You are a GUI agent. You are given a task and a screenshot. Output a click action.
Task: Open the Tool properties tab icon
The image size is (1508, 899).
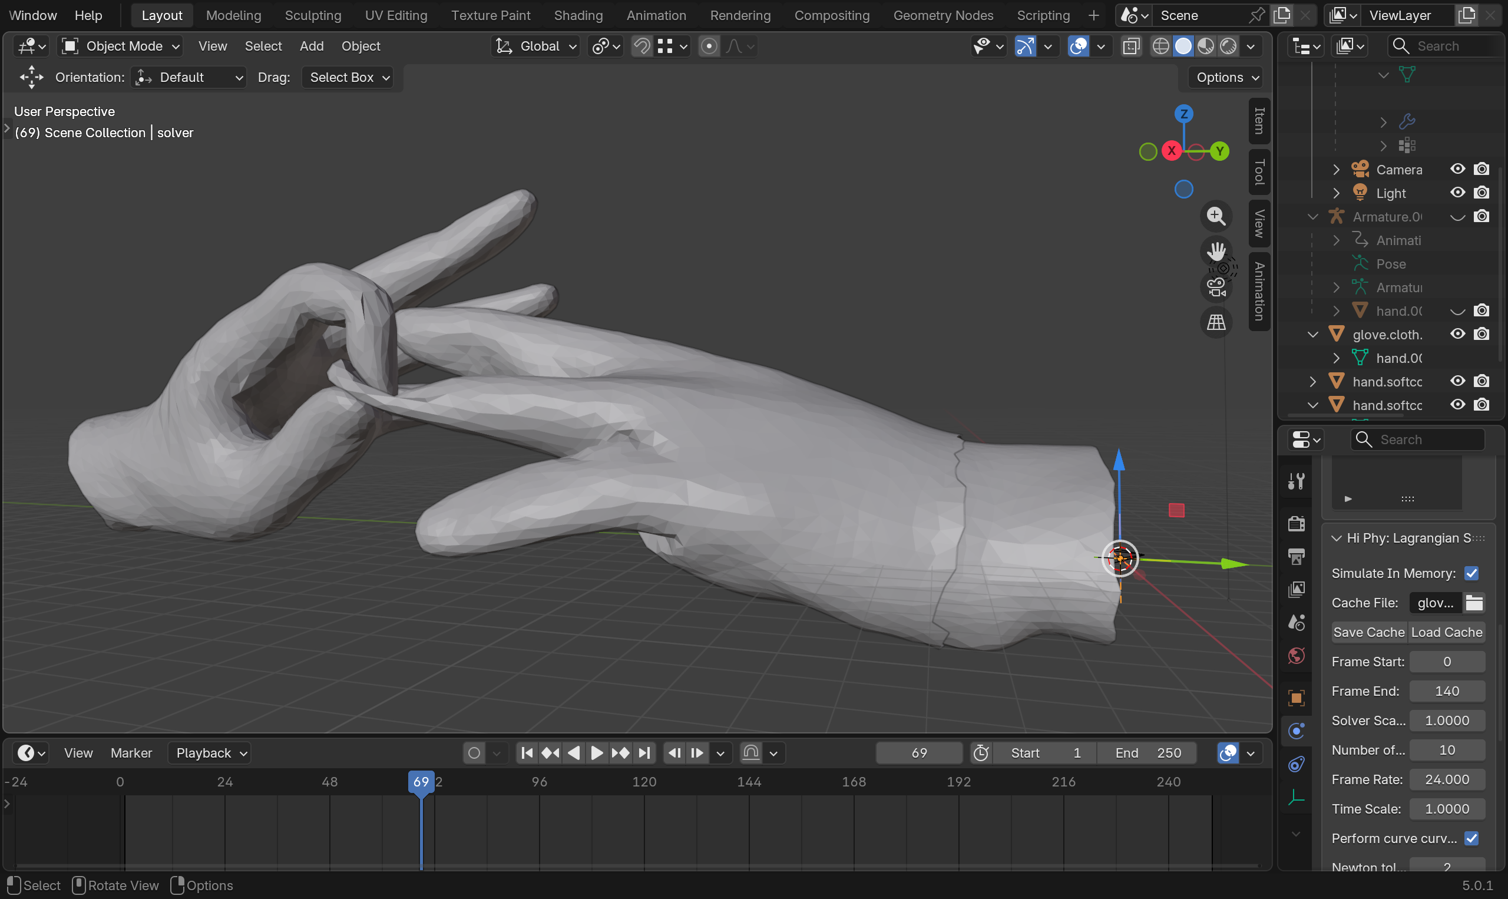1296,482
